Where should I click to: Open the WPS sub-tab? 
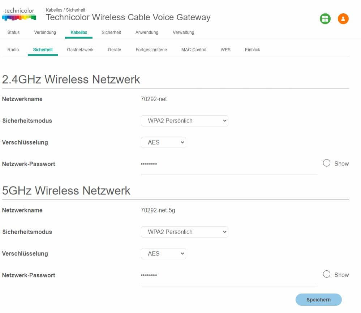click(x=225, y=50)
